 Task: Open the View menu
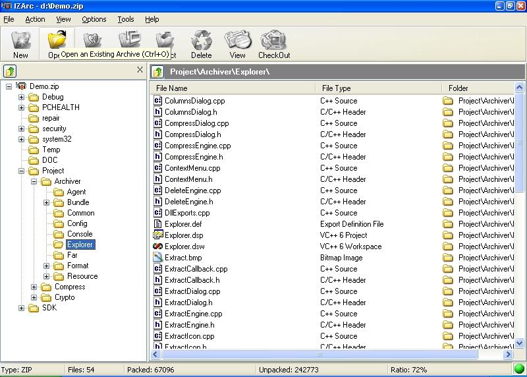(63, 19)
